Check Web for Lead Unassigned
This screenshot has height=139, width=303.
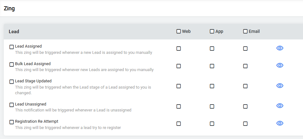[179, 106]
